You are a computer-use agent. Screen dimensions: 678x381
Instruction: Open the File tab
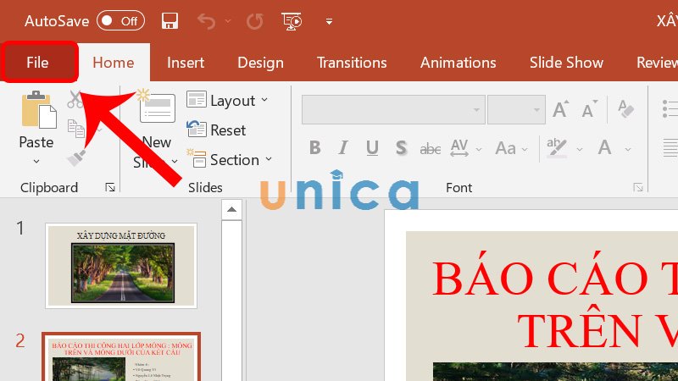point(38,63)
